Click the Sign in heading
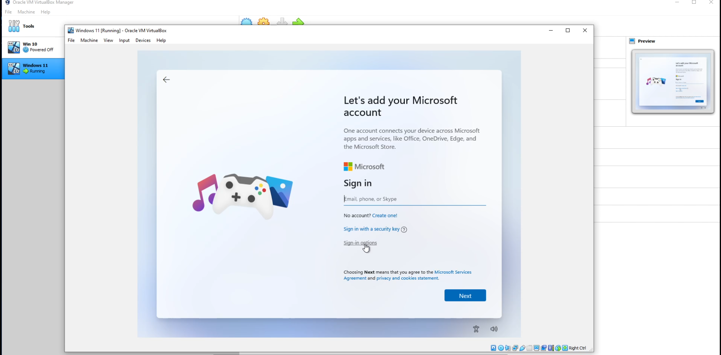 click(x=357, y=183)
